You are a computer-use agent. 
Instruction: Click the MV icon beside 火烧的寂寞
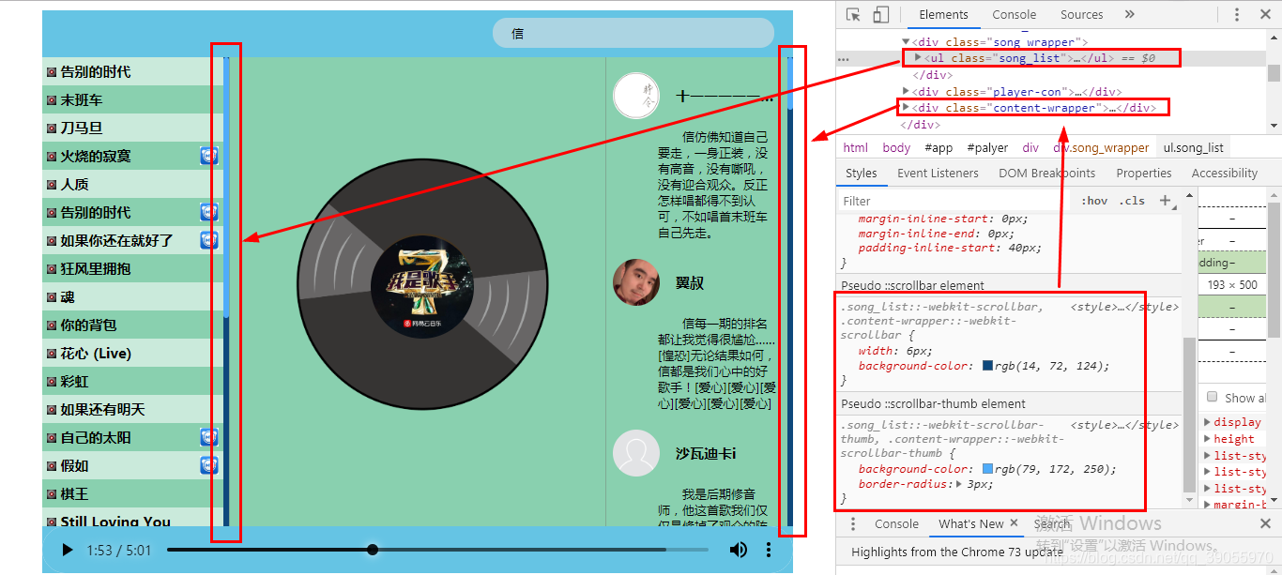[x=208, y=156]
